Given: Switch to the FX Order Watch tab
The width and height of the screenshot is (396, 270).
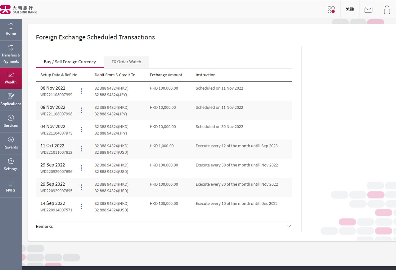Looking at the screenshot, I should [x=126, y=62].
